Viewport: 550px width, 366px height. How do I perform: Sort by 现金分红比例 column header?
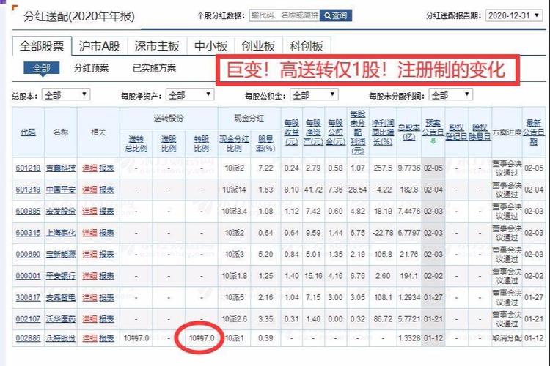click(235, 143)
